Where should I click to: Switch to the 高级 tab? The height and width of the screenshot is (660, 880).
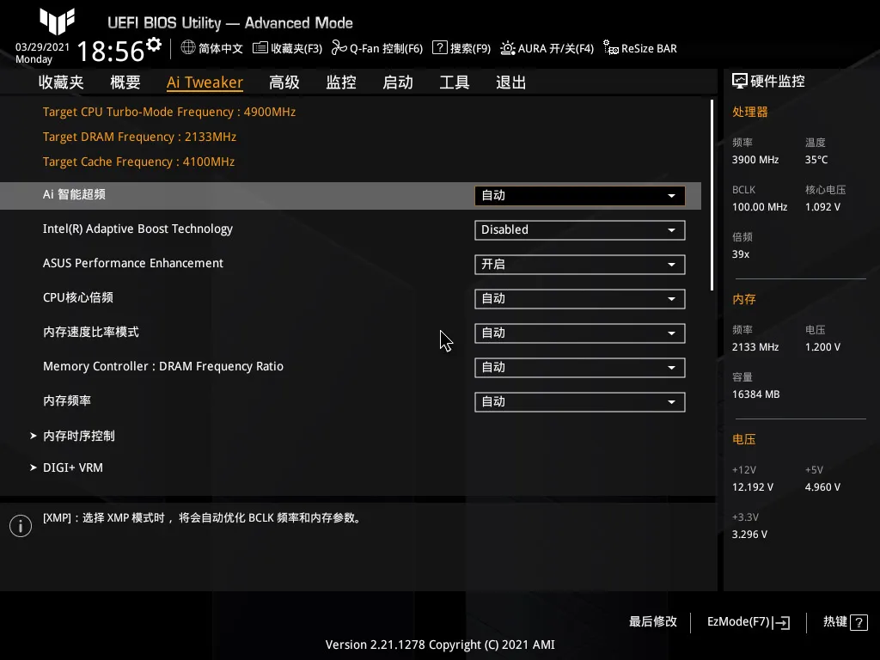pyautogui.click(x=284, y=82)
